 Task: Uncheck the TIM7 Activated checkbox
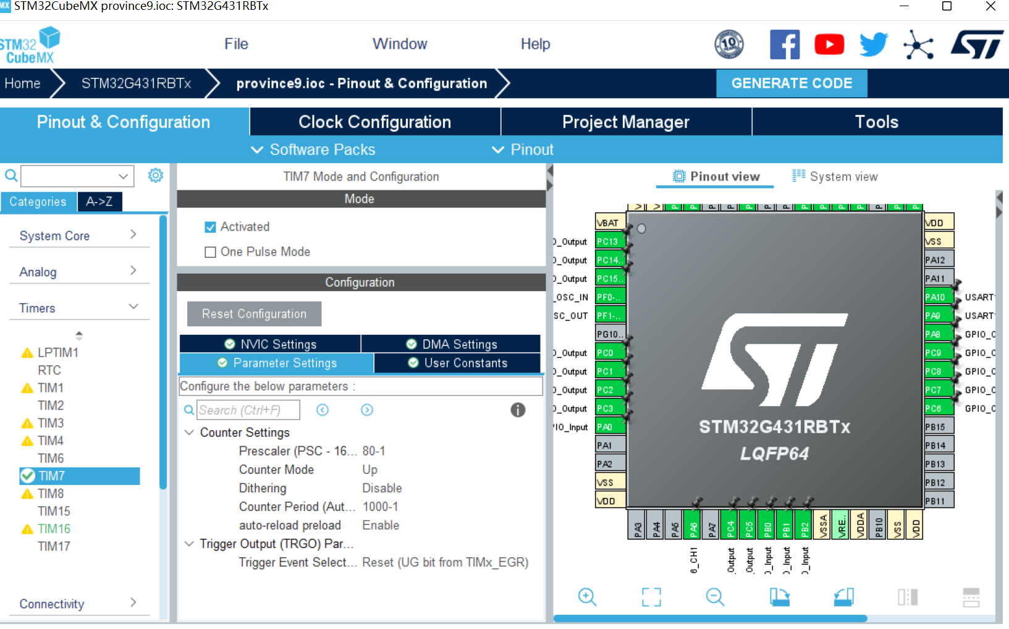tap(210, 227)
